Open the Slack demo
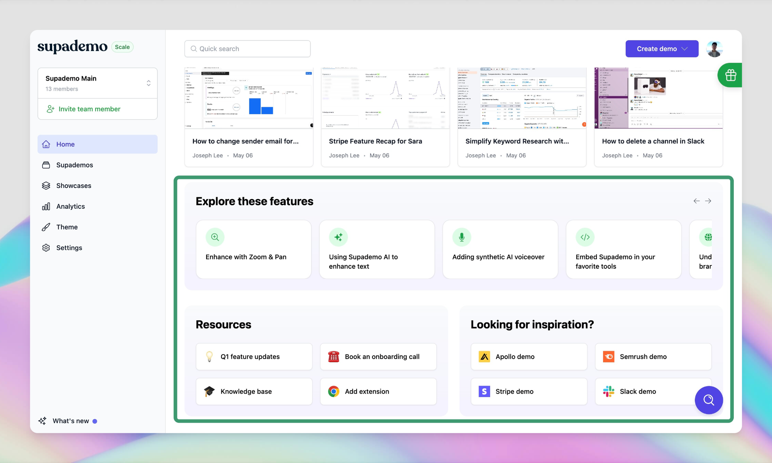Image resolution: width=772 pixels, height=463 pixels. point(653,391)
